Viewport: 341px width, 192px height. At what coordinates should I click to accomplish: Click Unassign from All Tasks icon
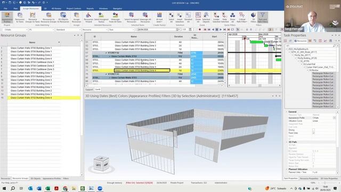click(115, 18)
